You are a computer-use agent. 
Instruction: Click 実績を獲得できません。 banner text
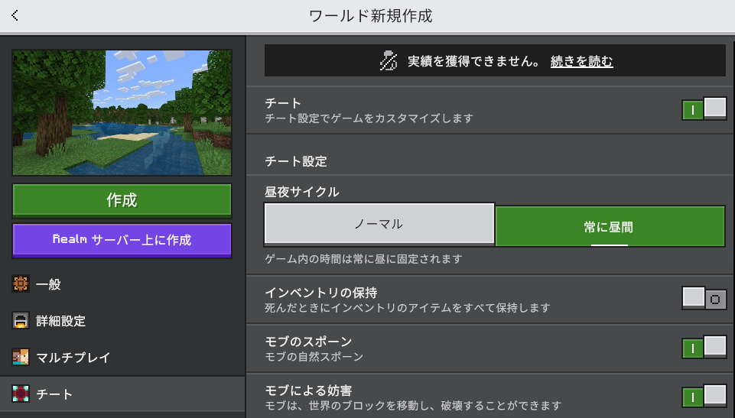(474, 61)
